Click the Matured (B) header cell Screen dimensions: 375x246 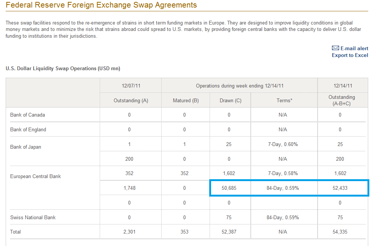(186, 100)
